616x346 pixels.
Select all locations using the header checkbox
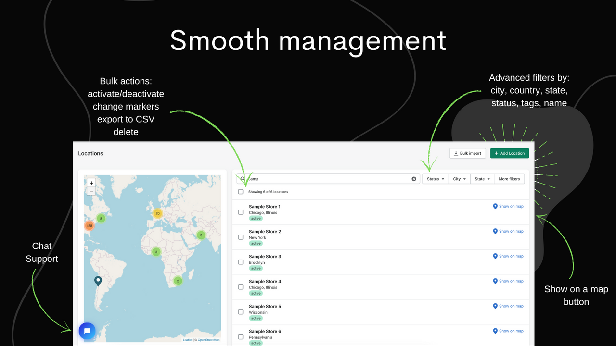pos(240,191)
